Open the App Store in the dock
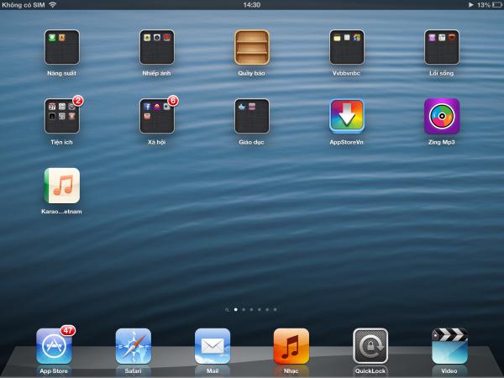Screen dimensions: 504x378 click(x=54, y=345)
